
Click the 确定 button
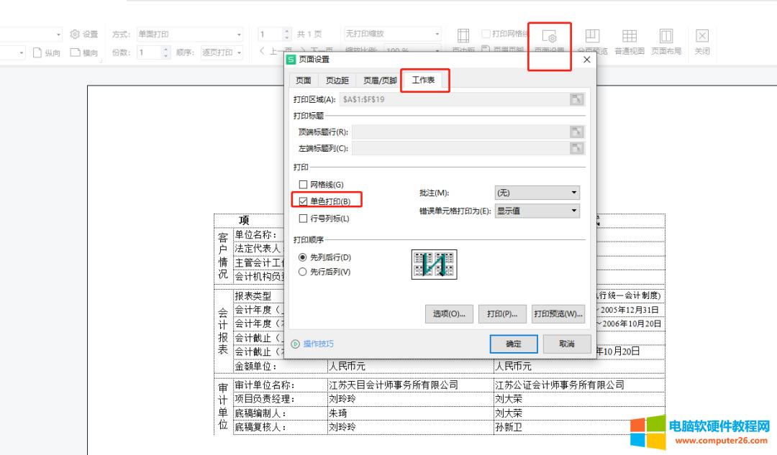coord(513,344)
